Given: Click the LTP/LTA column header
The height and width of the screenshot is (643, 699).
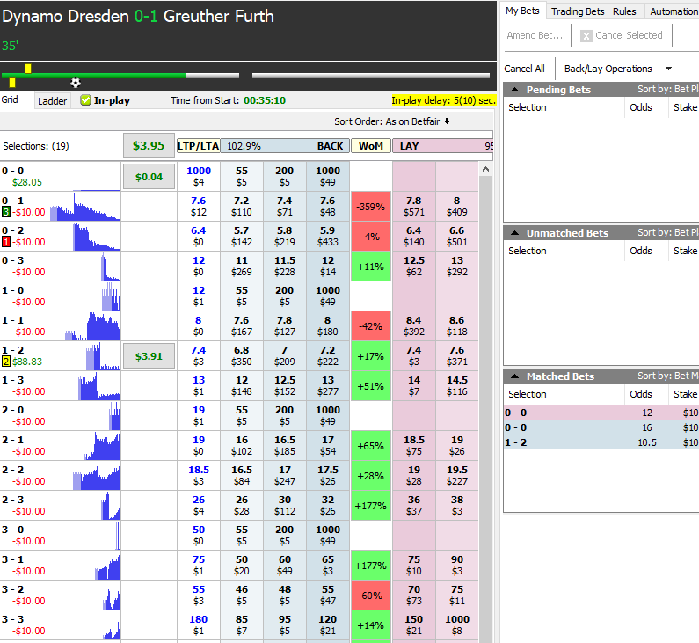Looking at the screenshot, I should click(199, 146).
